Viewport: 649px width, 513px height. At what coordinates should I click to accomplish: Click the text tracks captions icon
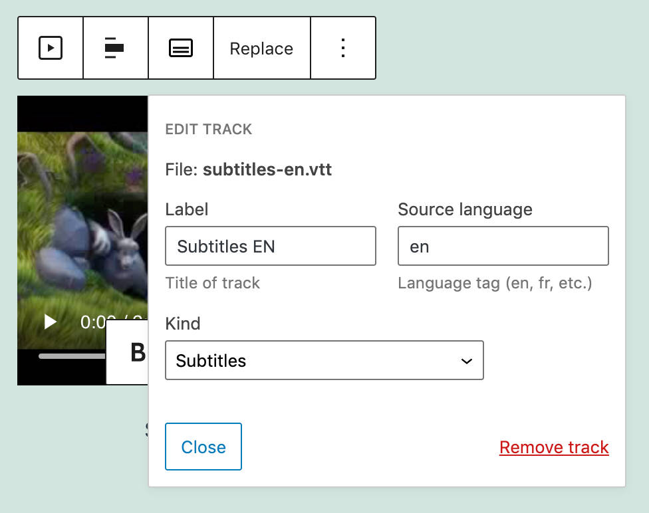(x=181, y=48)
